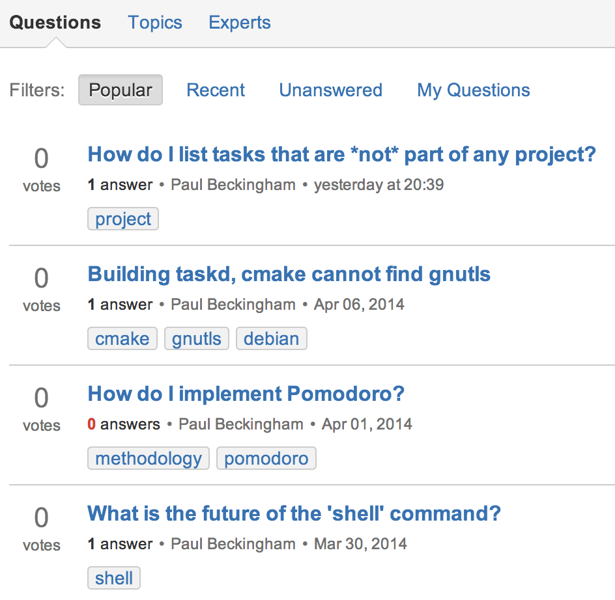The image size is (615, 600).
Task: Toggle the Popular filter
Action: (x=121, y=90)
